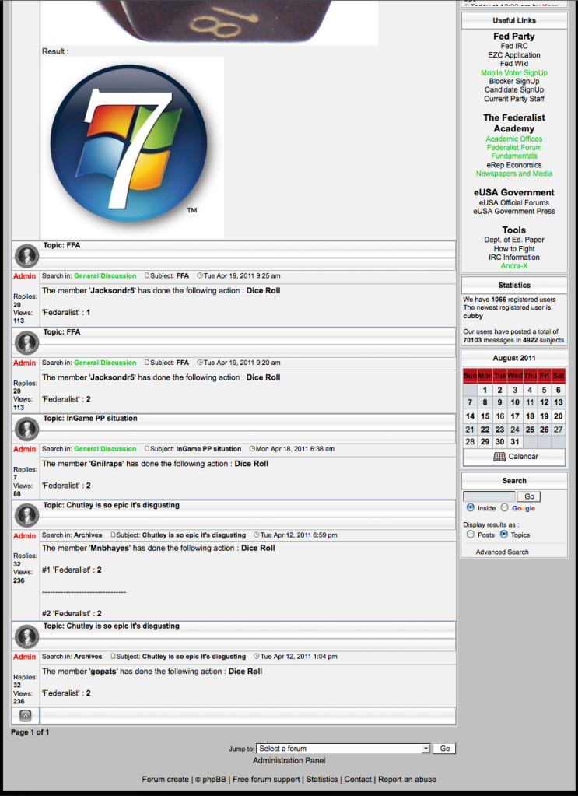Click Forum create footer link
578x796 pixels.
point(165,779)
